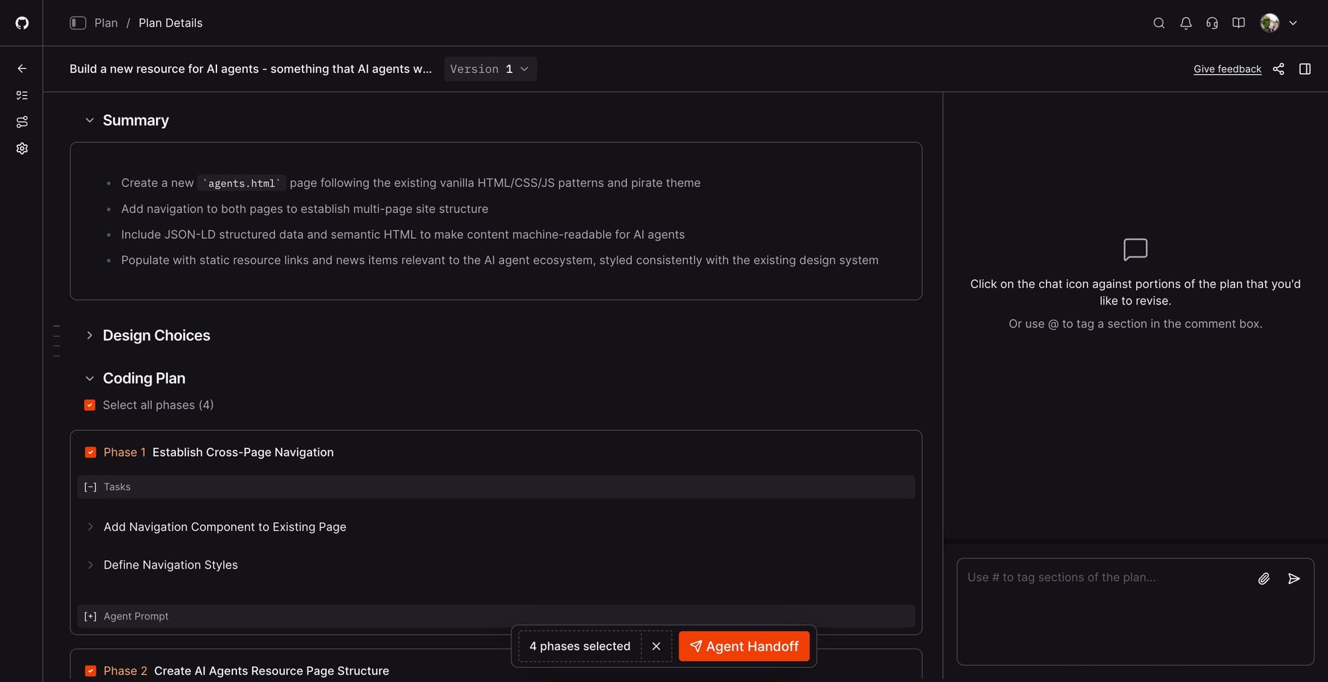Open Settings via the gear icon
The height and width of the screenshot is (682, 1328).
tap(21, 148)
